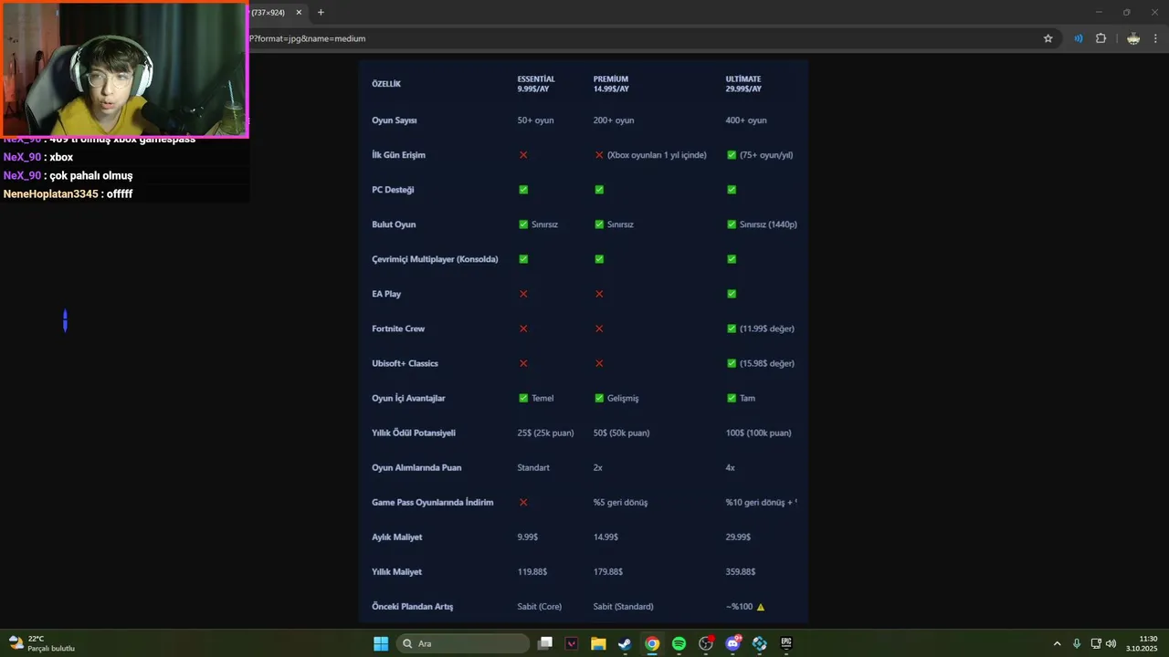Click the address bar URL
Viewport: 1169px width, 657px height.
point(307,38)
